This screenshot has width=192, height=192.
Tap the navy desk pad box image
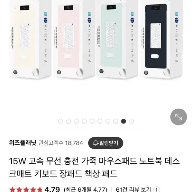(x=162, y=39)
